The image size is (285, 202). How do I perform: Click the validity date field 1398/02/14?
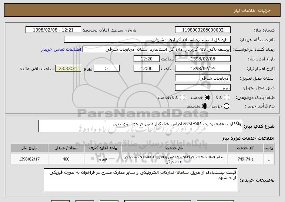click(203, 69)
